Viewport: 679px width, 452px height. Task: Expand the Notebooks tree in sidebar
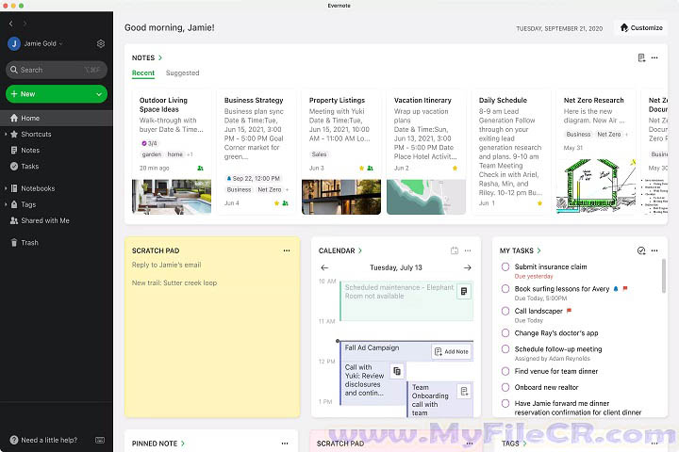click(6, 188)
